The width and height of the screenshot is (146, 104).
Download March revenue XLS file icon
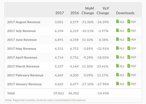pos(117,66)
